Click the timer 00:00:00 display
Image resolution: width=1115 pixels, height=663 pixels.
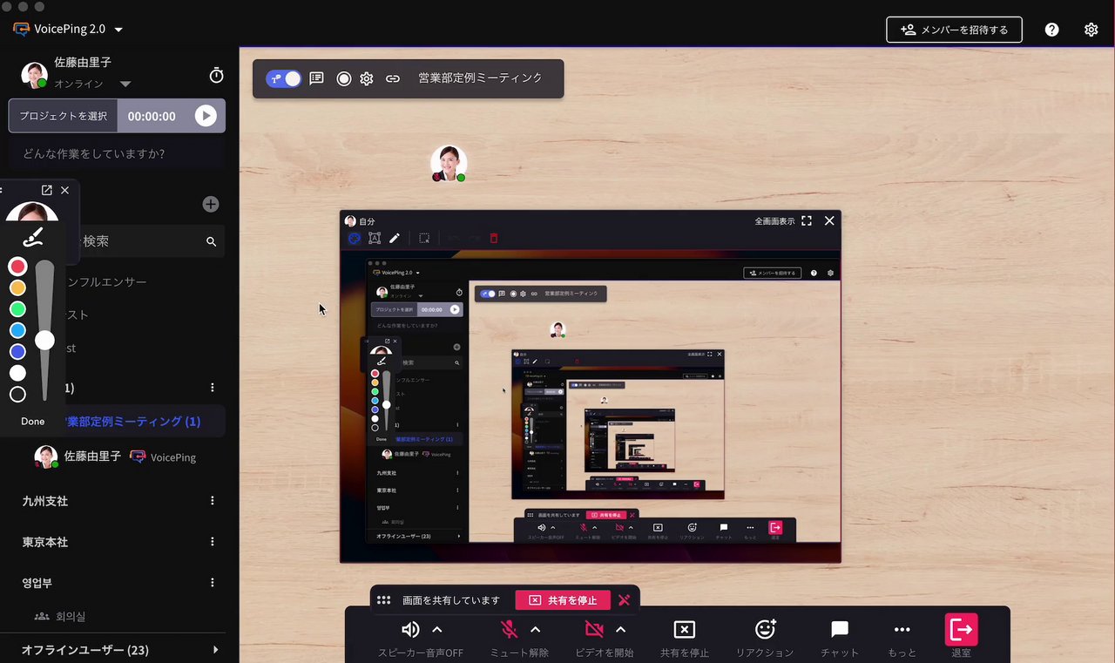tap(152, 117)
